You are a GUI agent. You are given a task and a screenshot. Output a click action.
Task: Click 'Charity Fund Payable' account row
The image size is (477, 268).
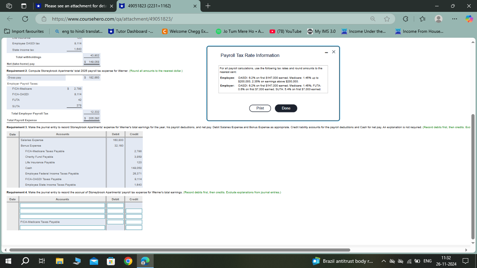pyautogui.click(x=39, y=157)
